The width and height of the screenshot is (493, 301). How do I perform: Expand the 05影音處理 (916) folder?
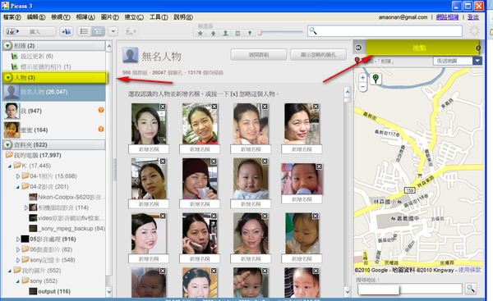click(x=18, y=239)
